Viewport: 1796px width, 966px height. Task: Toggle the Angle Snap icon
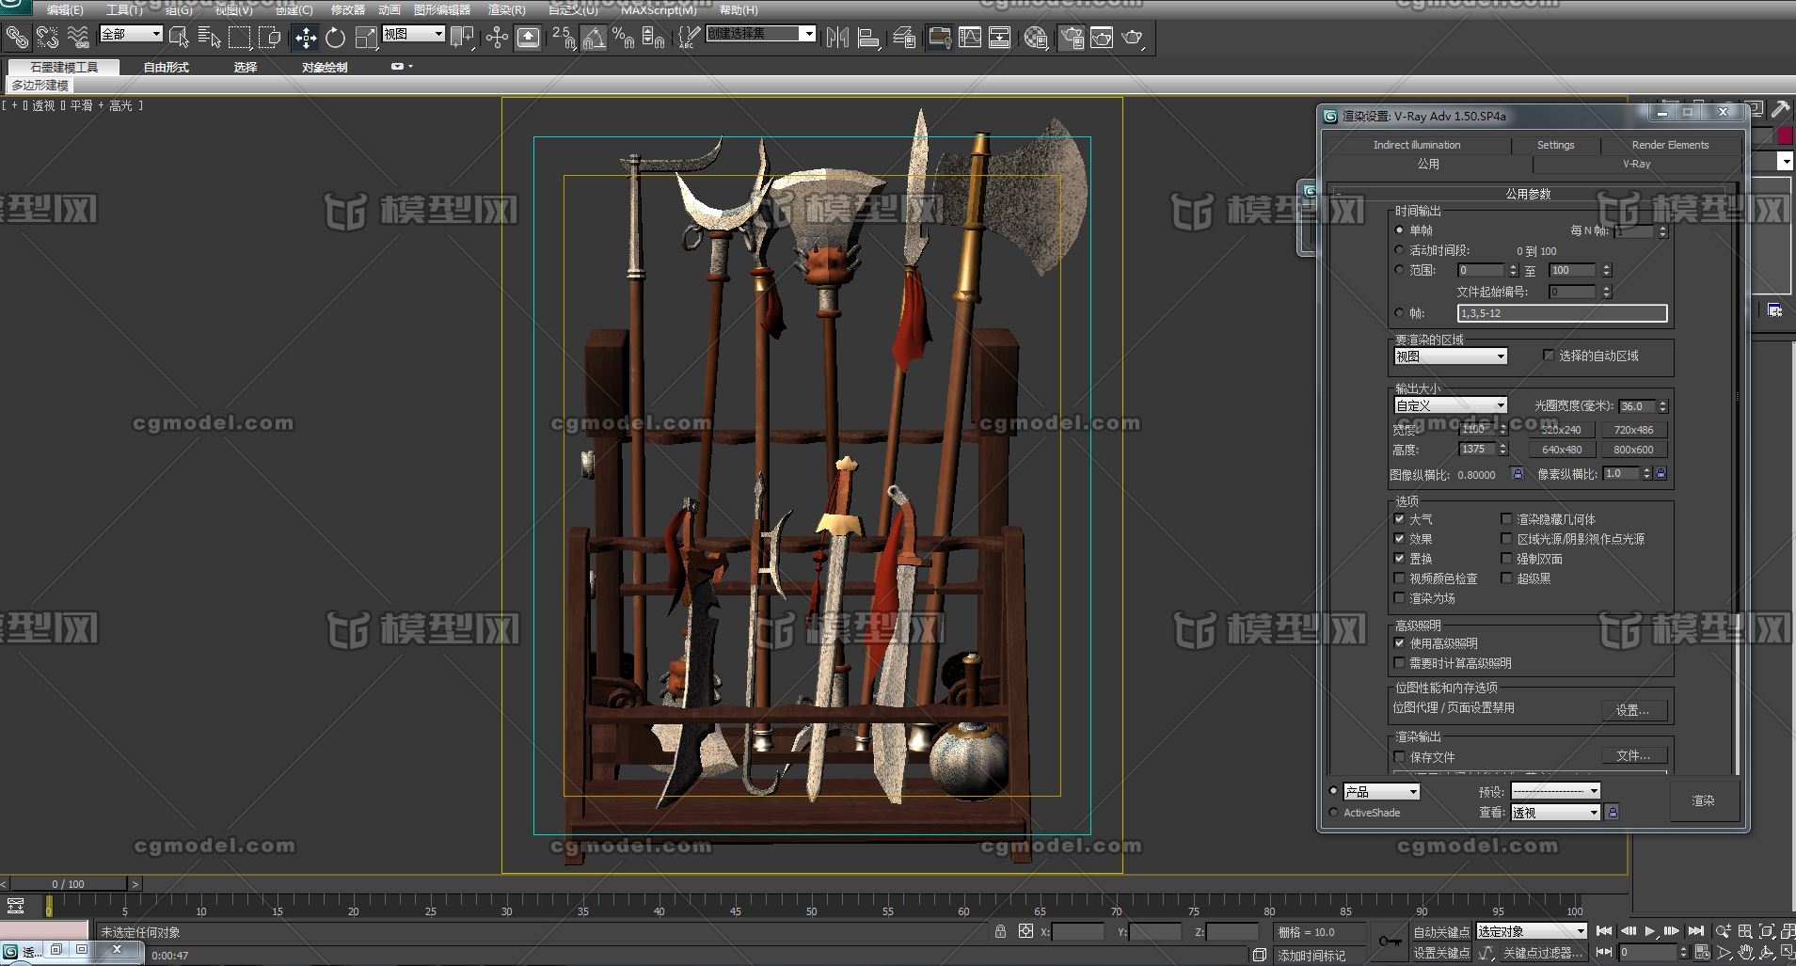pyautogui.click(x=593, y=38)
